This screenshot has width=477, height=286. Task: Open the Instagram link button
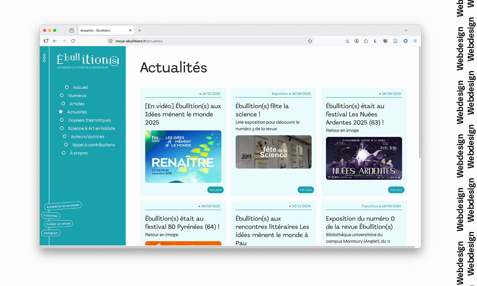[51, 233]
